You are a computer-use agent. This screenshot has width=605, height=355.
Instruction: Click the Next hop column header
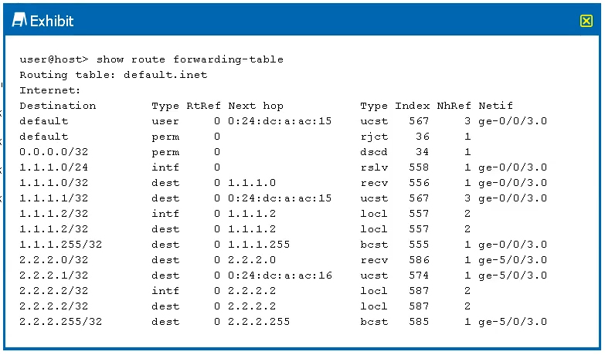(x=256, y=106)
